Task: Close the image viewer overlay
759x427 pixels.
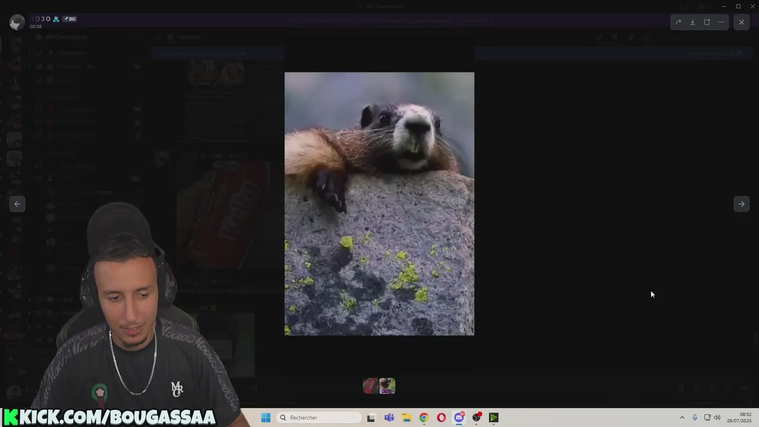Action: tap(741, 22)
